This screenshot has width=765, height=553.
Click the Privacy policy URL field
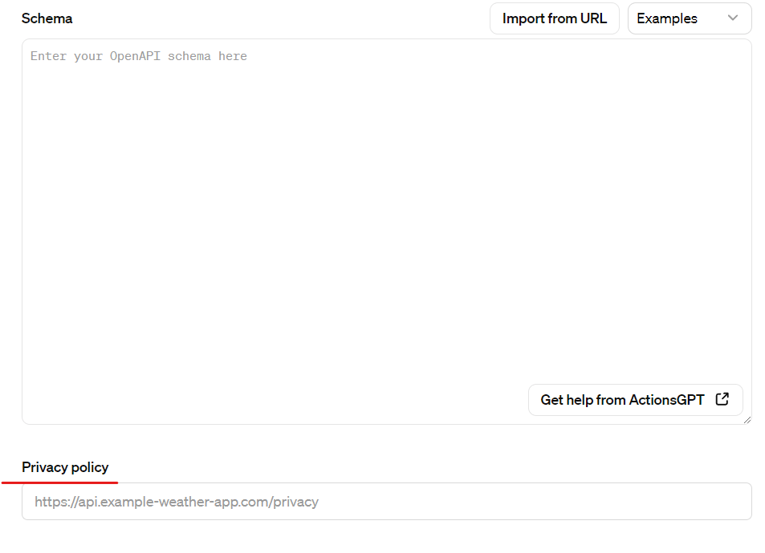point(386,502)
